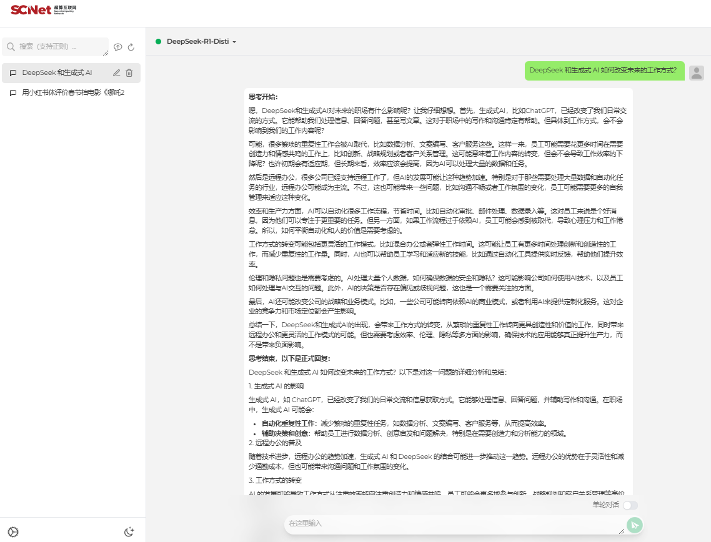The height and width of the screenshot is (542, 711).
Task: Open the DeepSeek-R1-Disti model dropdown
Action: [x=197, y=42]
